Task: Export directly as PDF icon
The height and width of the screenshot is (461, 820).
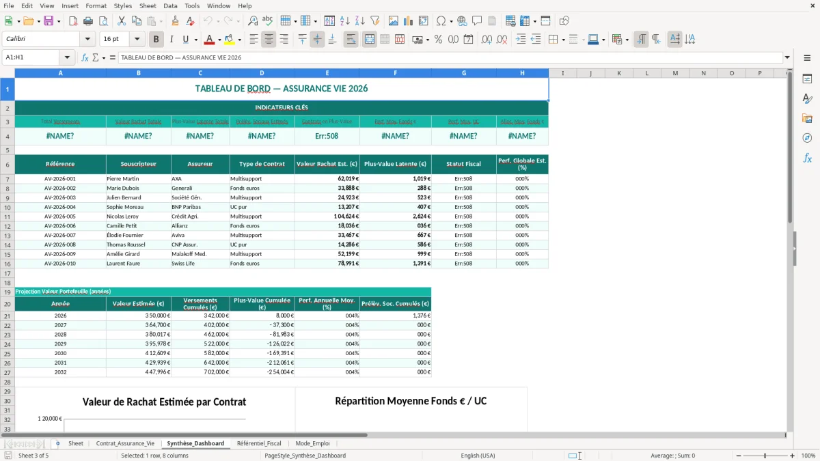Action: coord(73,21)
